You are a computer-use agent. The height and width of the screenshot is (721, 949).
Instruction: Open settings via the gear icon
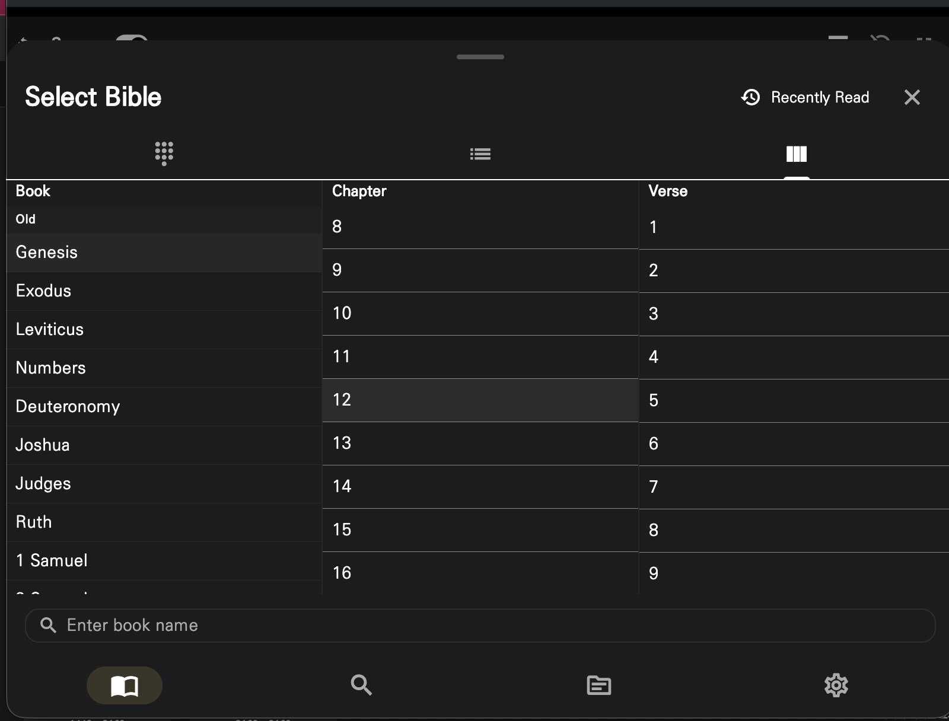[x=837, y=685]
